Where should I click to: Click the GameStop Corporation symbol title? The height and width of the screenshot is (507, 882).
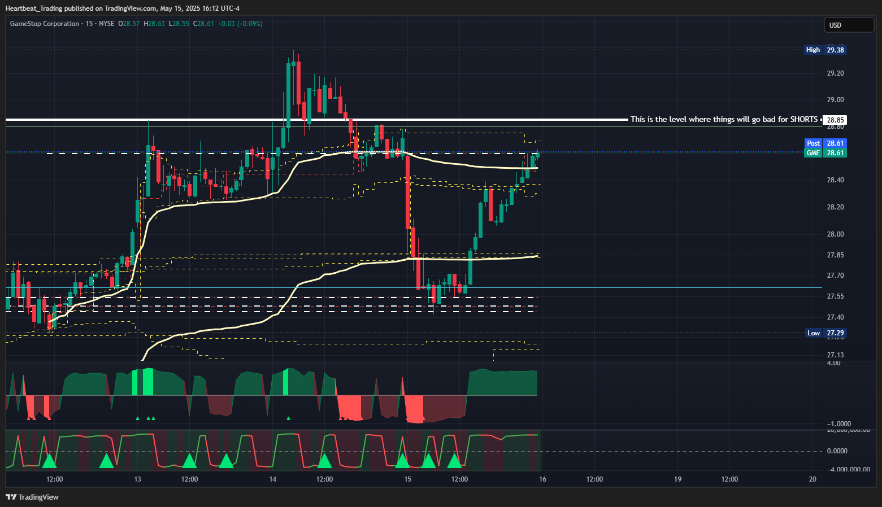[x=45, y=24]
